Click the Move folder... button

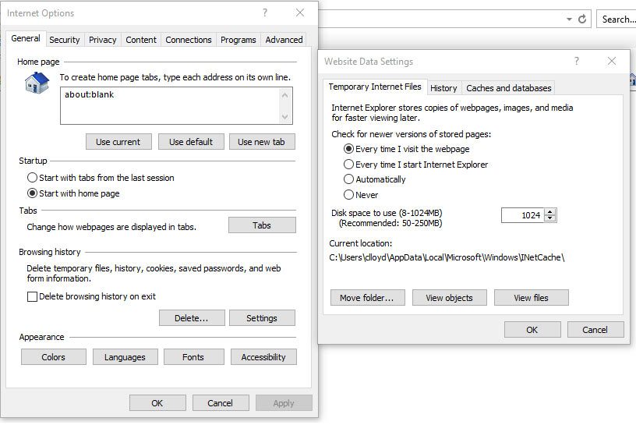(x=367, y=298)
